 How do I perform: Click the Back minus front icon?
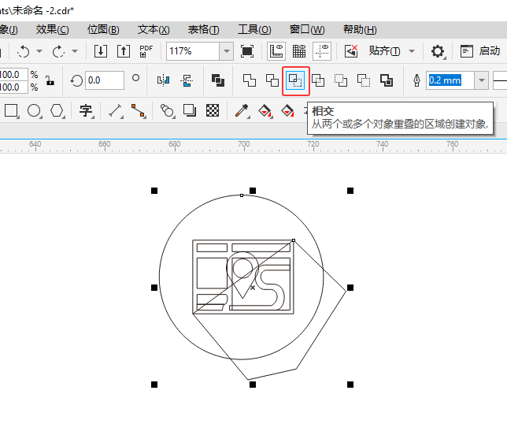coord(364,80)
